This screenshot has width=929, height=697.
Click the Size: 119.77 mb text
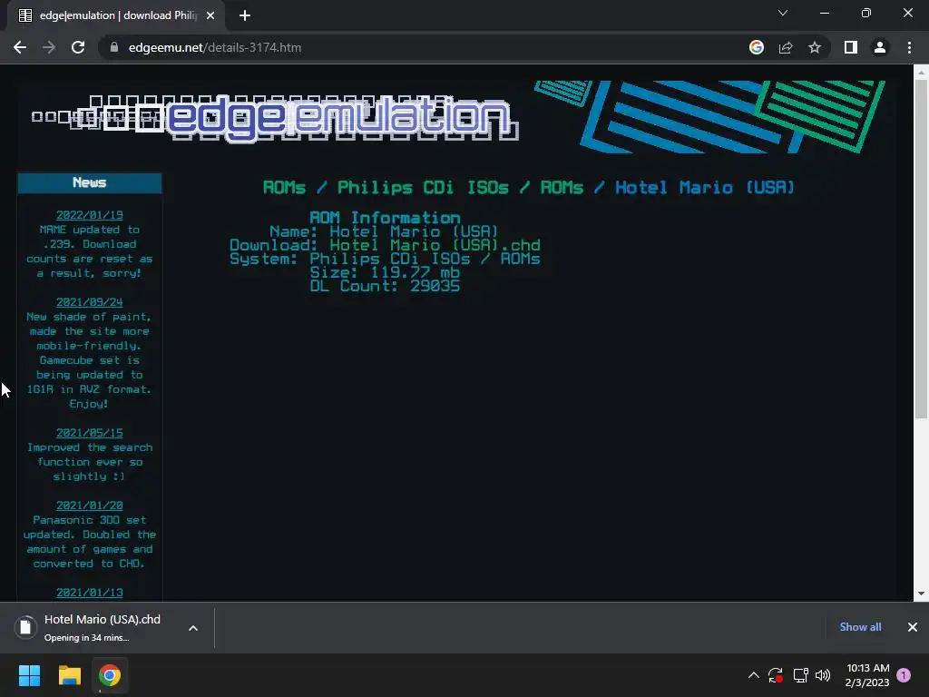(x=385, y=272)
